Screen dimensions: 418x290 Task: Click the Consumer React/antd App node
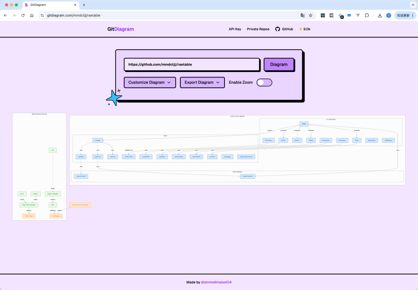(80, 205)
